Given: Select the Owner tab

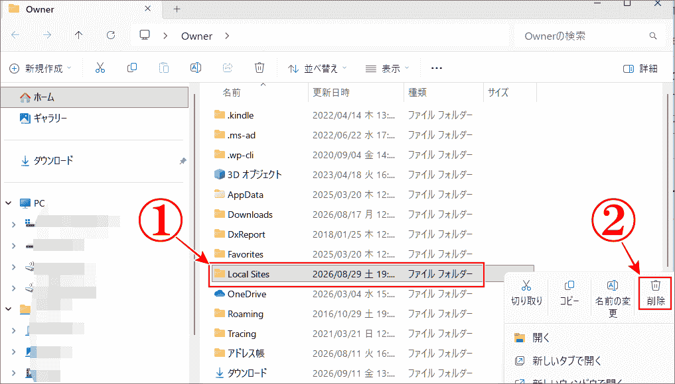Looking at the screenshot, I should click(x=80, y=9).
